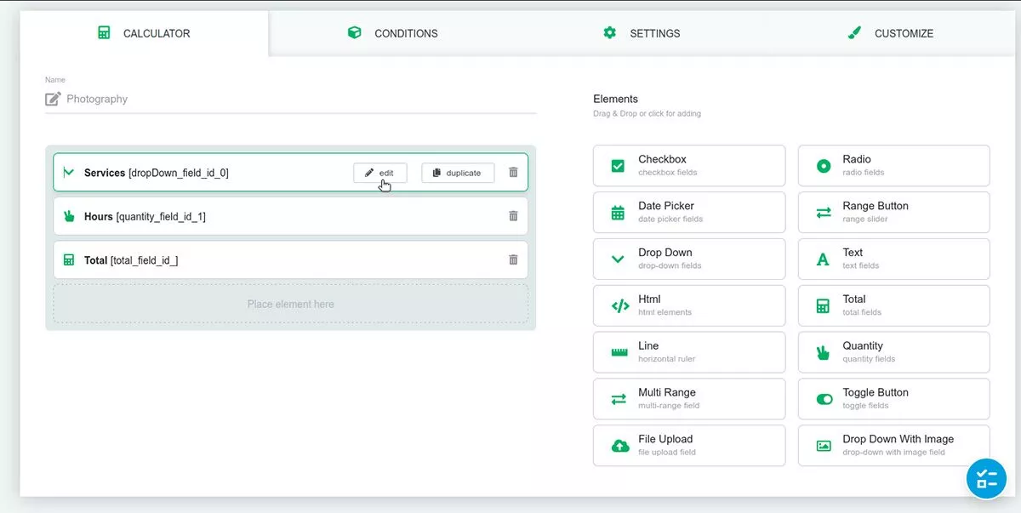
Task: Click the Text element letter A icon
Action: tap(823, 259)
